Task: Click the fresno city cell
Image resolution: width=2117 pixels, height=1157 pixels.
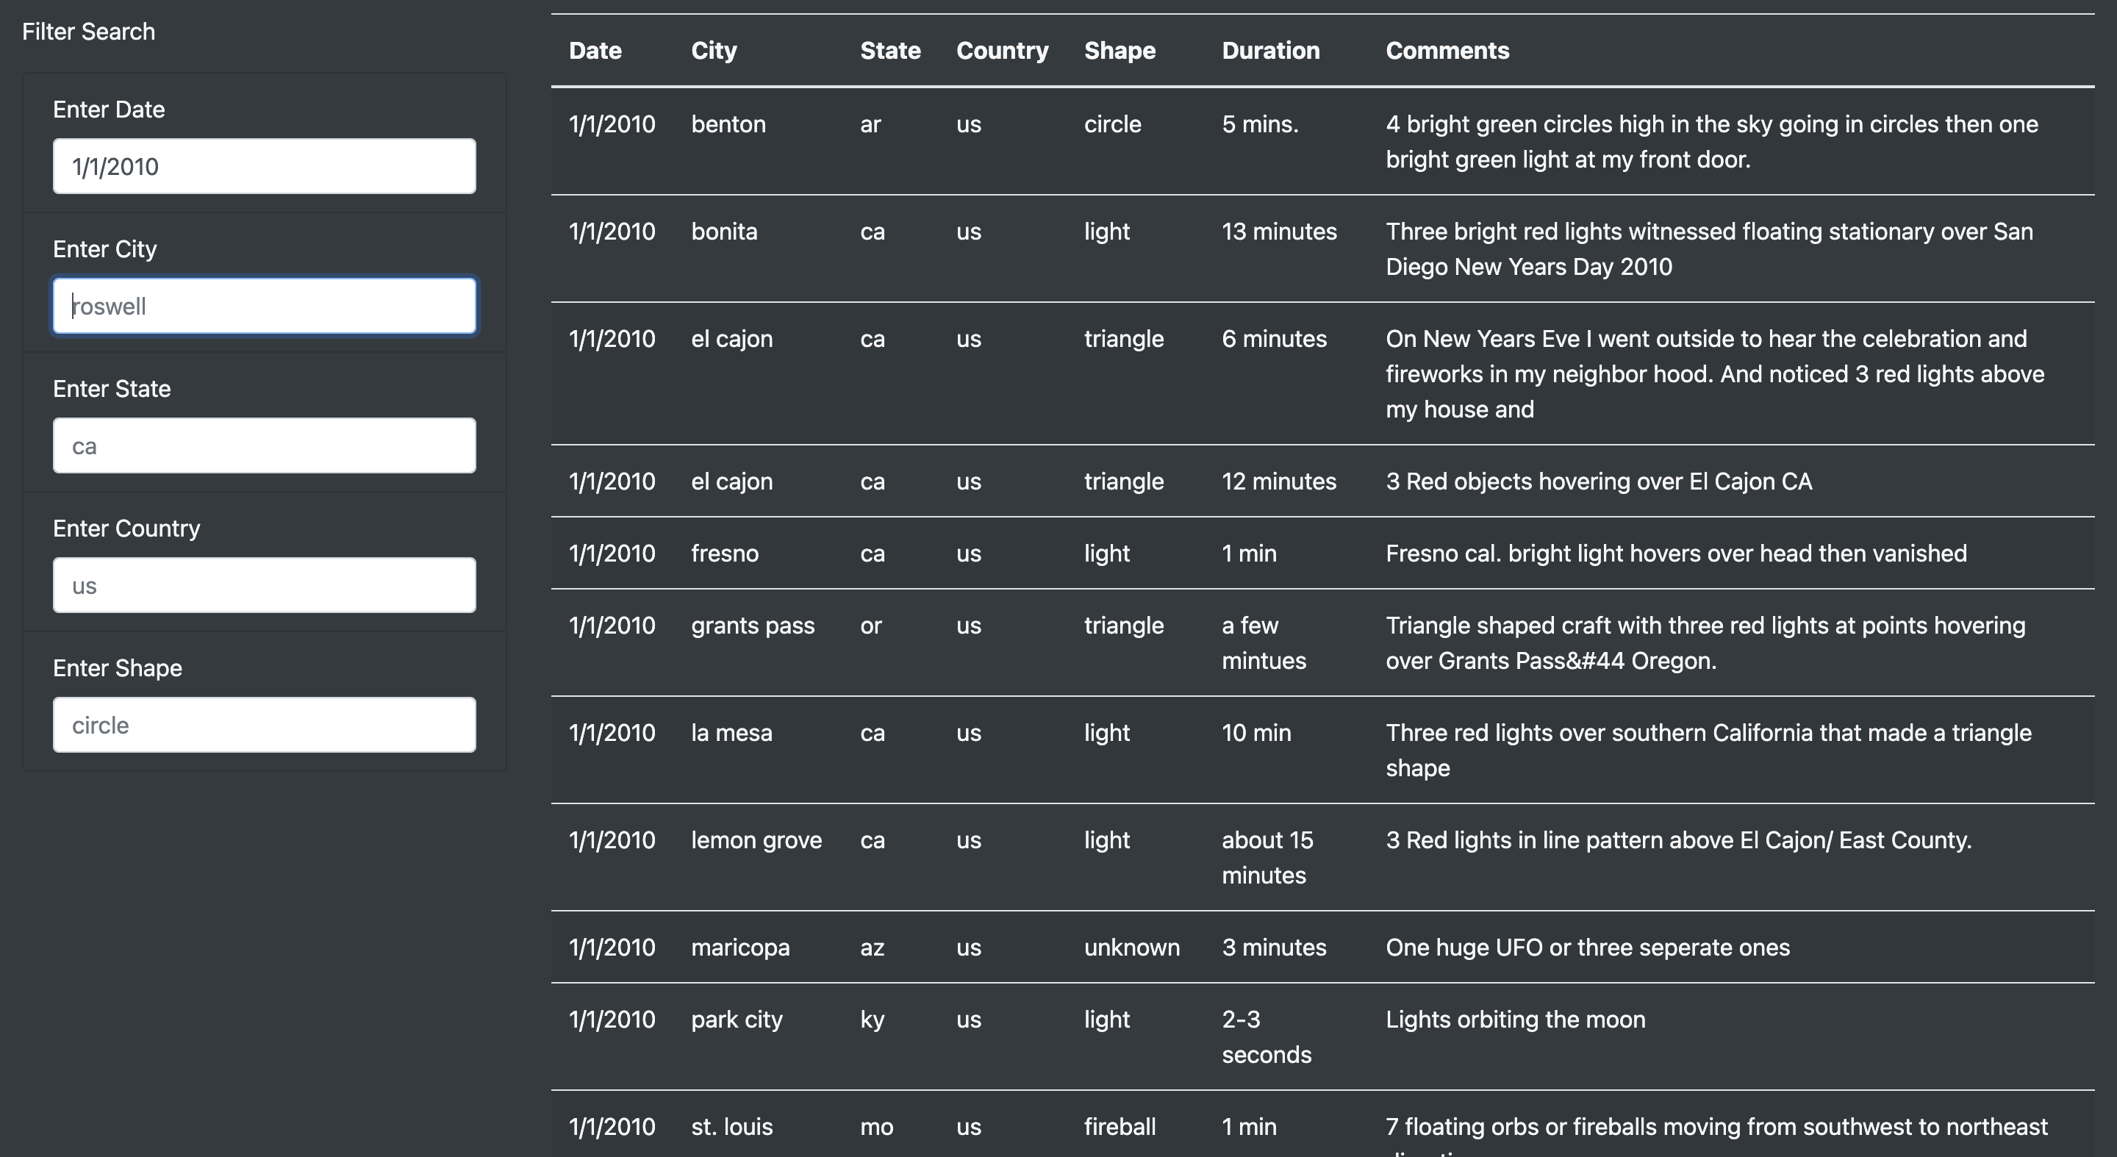Action: pos(725,553)
